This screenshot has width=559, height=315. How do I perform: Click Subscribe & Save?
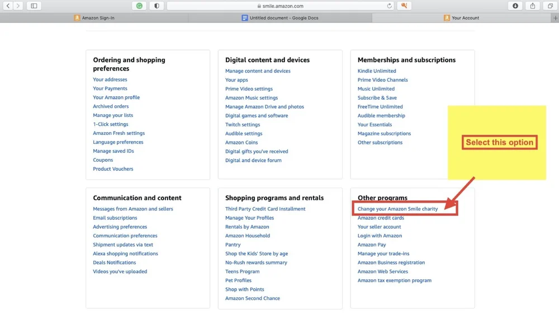point(377,98)
